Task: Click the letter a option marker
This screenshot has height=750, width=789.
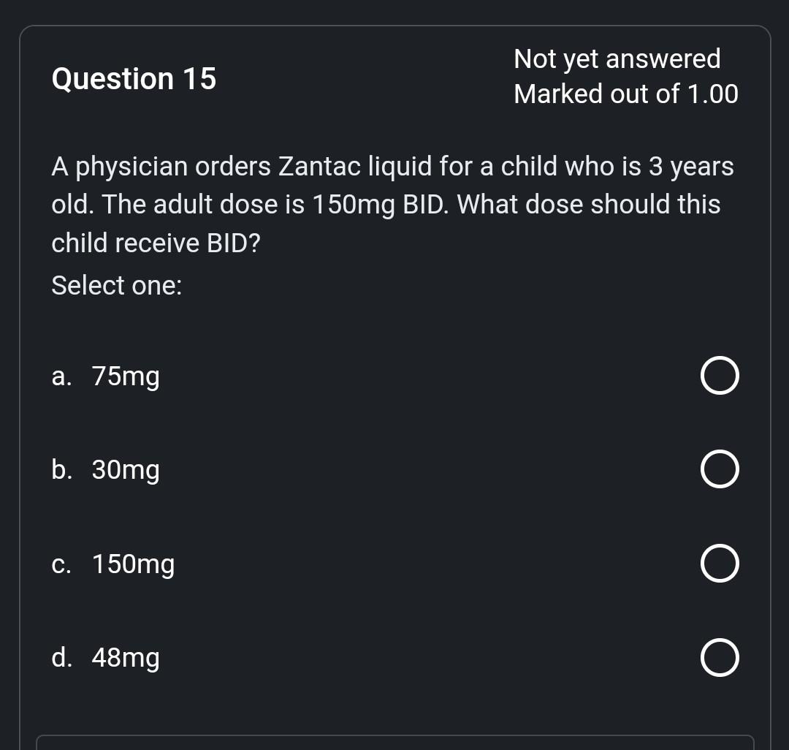Action: click(x=60, y=376)
